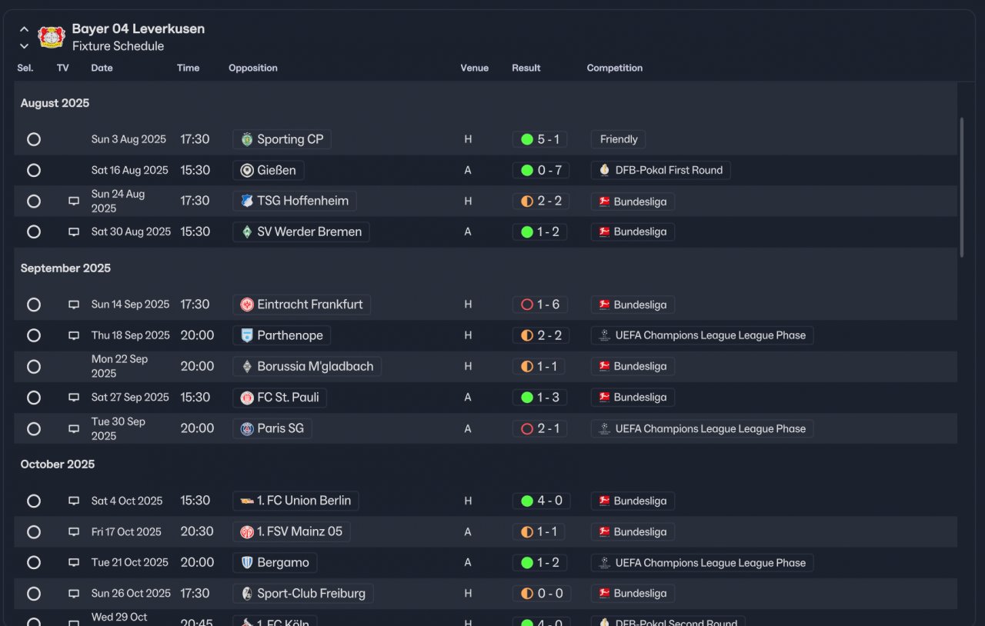The height and width of the screenshot is (626, 985).
Task: Click the TV icon in the FC St. Pauli row
Action: [74, 398]
